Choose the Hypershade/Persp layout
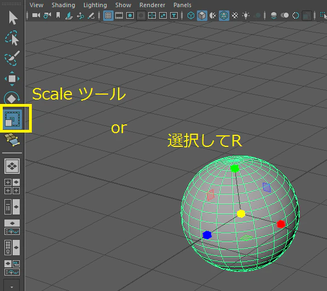327x291 pixels. point(12,248)
